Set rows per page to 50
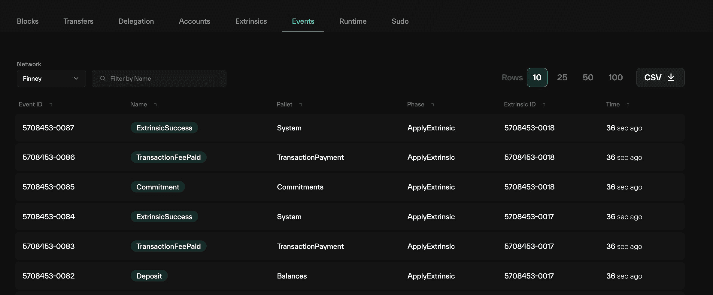Image resolution: width=713 pixels, height=295 pixels. [588, 78]
